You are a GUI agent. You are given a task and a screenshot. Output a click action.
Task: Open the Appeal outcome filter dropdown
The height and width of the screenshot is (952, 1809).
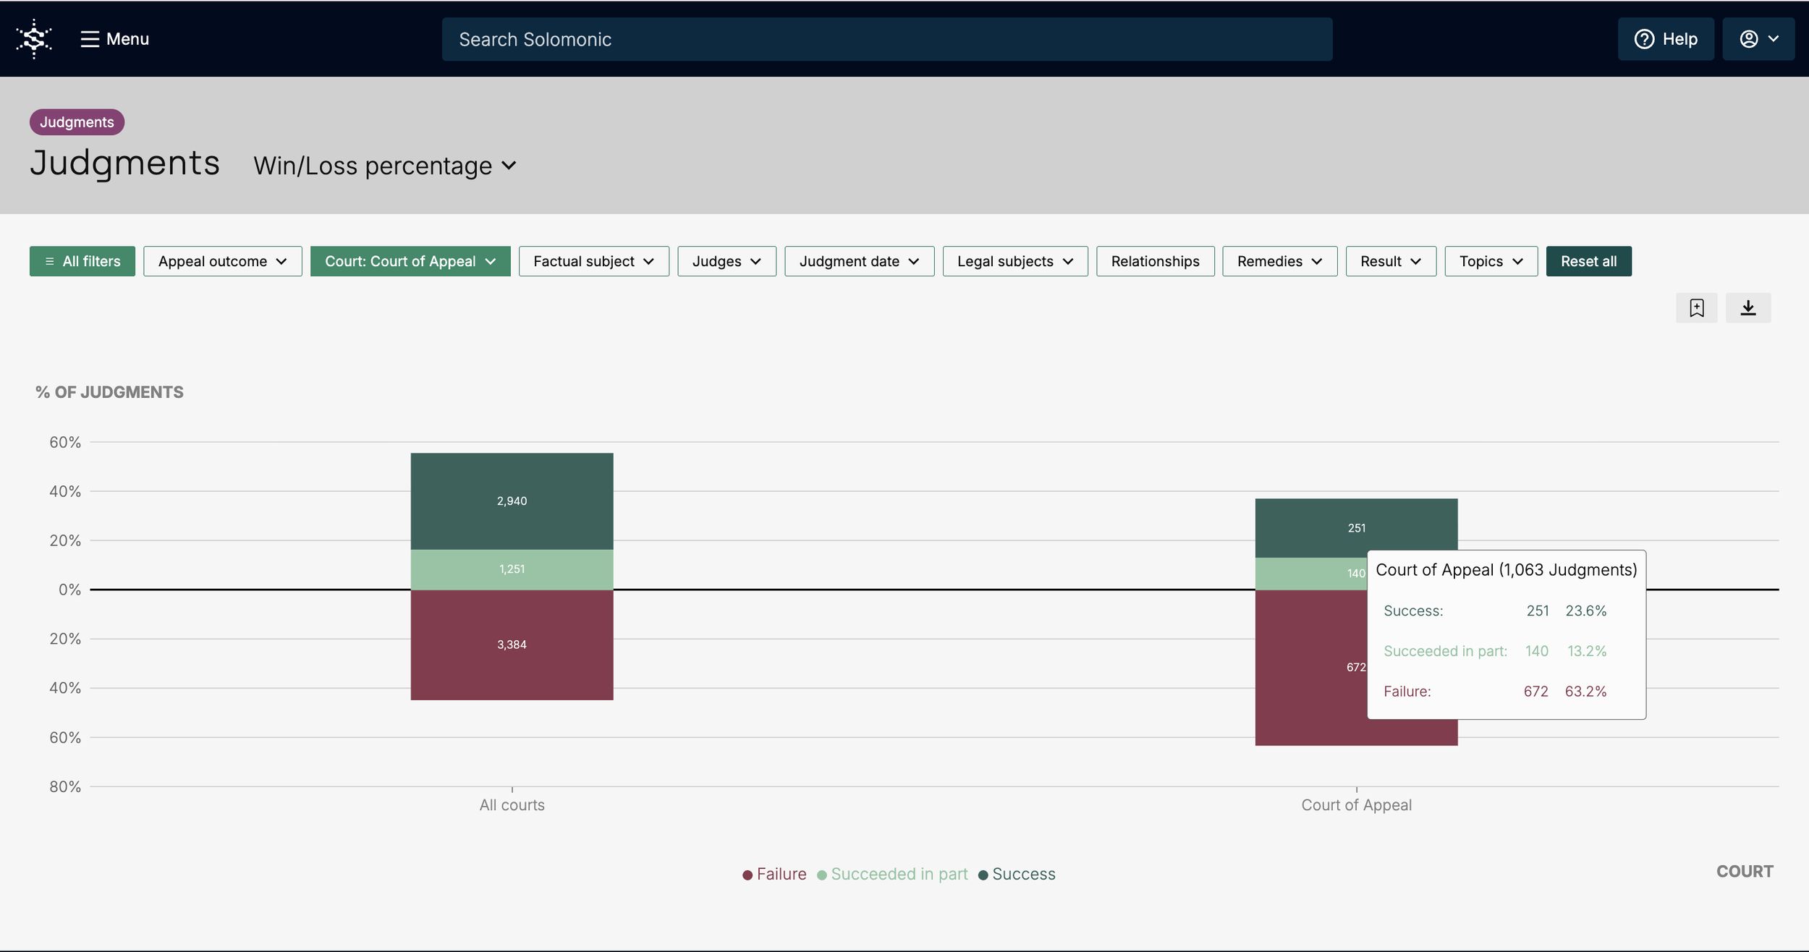click(222, 261)
